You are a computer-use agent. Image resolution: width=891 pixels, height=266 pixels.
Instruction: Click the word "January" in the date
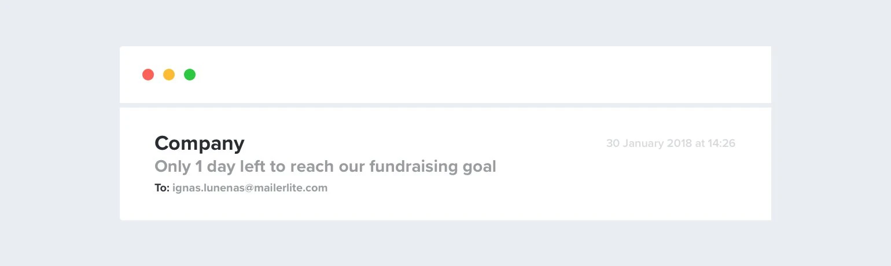point(643,143)
